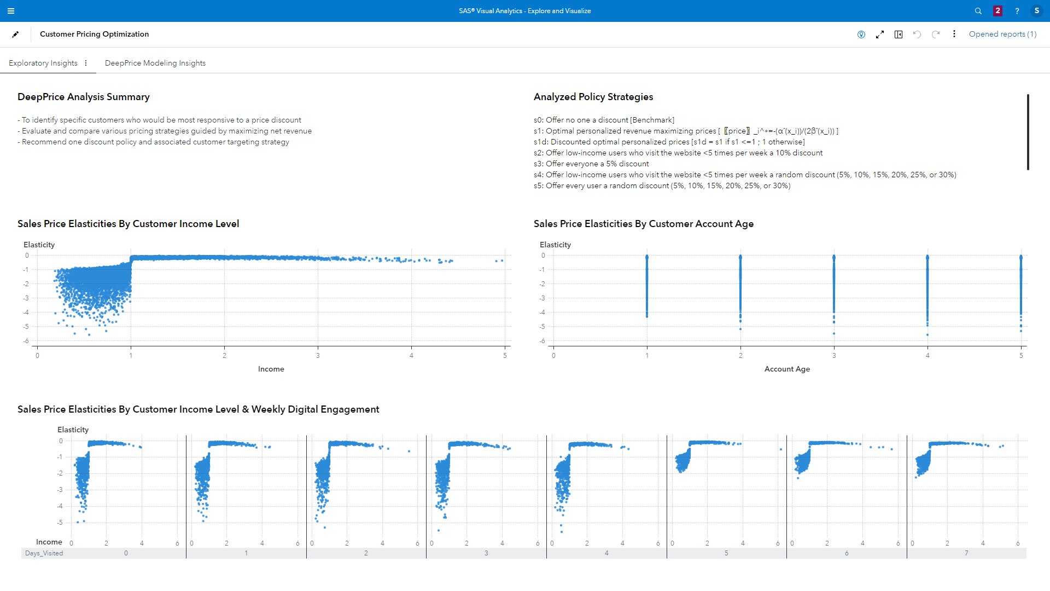Select the Exploratory Insights tab
Screen dimensions: 1050x591
pyautogui.click(x=43, y=63)
